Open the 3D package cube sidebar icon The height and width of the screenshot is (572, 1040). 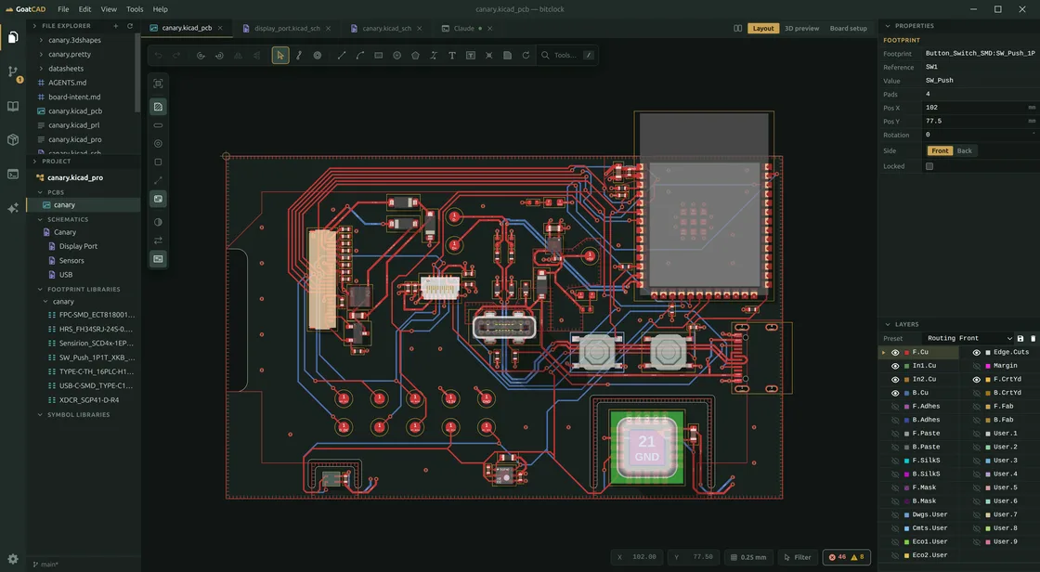tap(13, 140)
